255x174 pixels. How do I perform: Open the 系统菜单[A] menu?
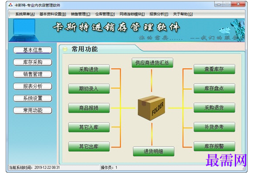pyautogui.click(x=25, y=14)
